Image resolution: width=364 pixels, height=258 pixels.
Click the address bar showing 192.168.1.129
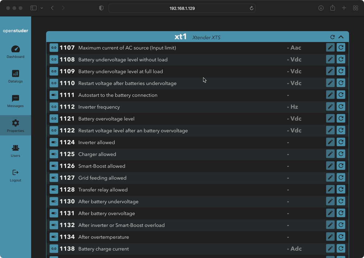182,8
